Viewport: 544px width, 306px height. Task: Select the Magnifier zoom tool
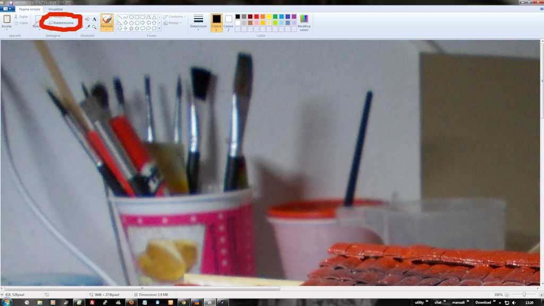(x=94, y=27)
